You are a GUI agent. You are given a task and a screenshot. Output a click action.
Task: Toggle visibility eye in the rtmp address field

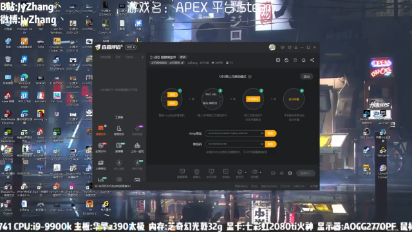(262, 133)
